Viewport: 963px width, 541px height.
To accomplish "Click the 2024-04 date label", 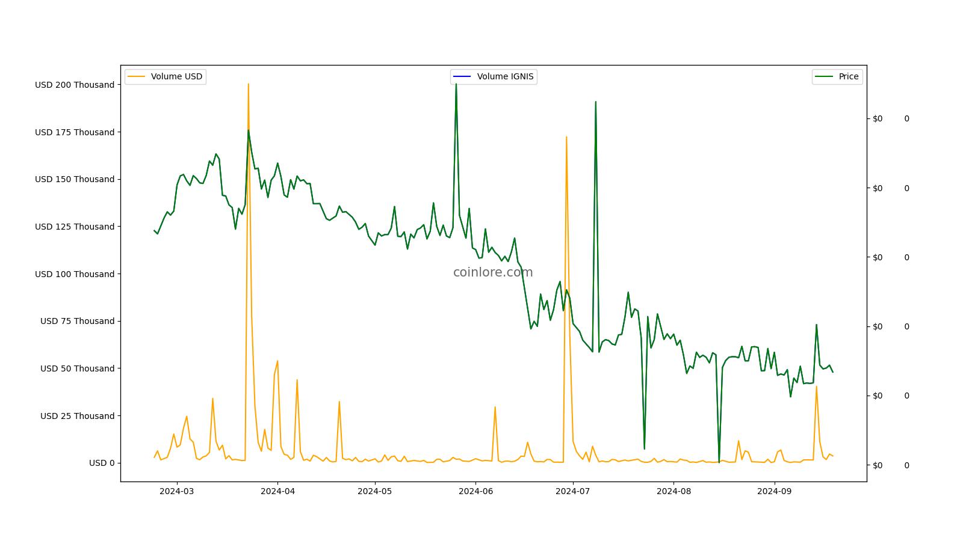I will click(277, 491).
